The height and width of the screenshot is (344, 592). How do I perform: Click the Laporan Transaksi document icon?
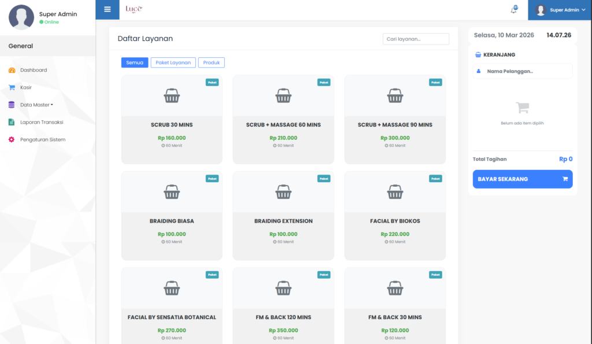[12, 122]
